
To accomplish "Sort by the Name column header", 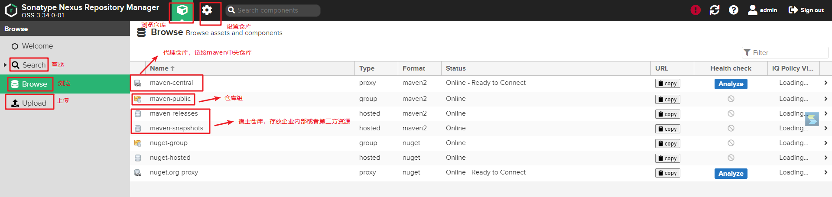I will [250, 68].
